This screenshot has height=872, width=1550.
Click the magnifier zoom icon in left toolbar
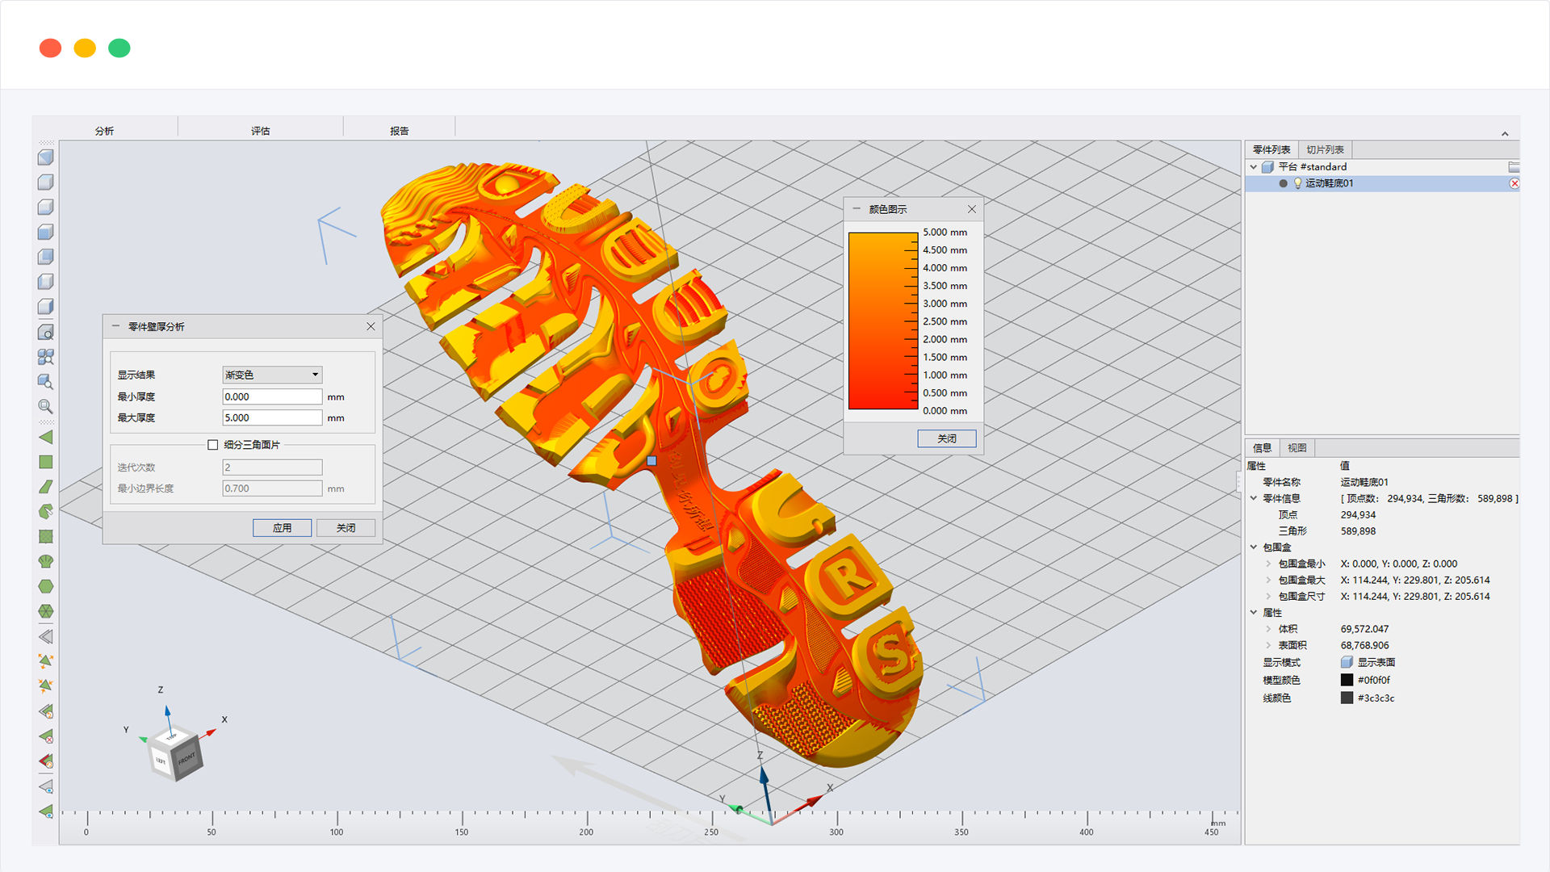point(46,406)
